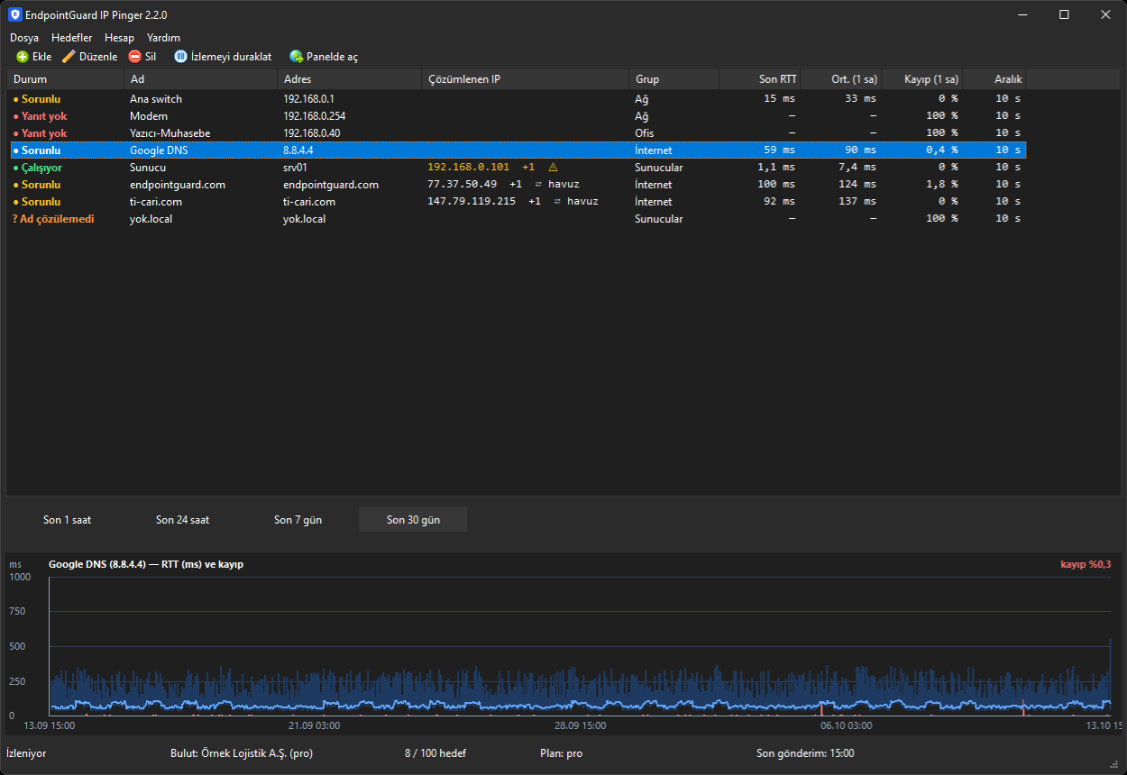Click the resolved IP 77.37.50.49
This screenshot has height=775, width=1127.
click(462, 185)
